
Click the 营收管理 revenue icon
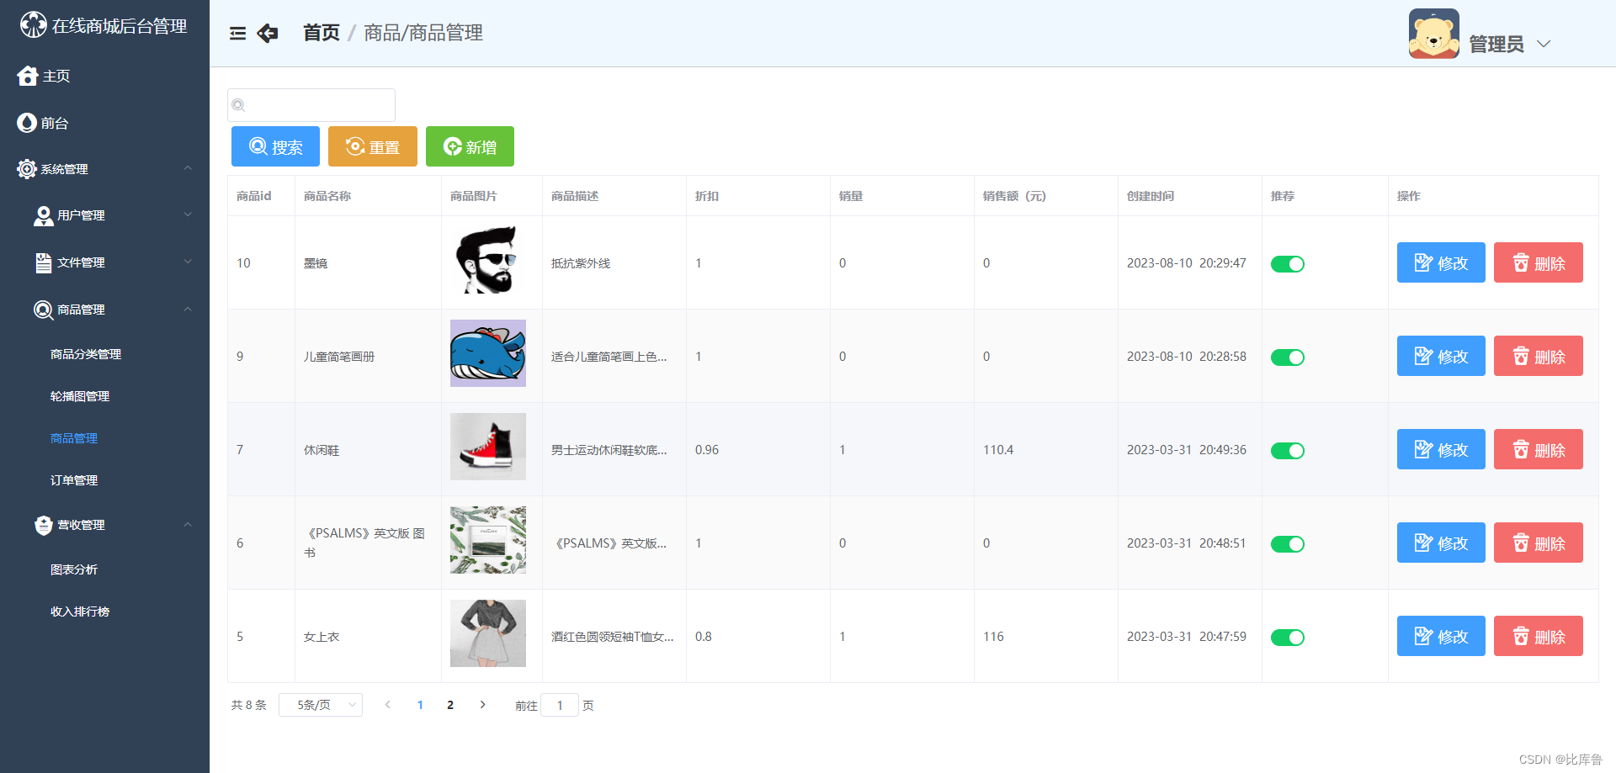[43, 525]
